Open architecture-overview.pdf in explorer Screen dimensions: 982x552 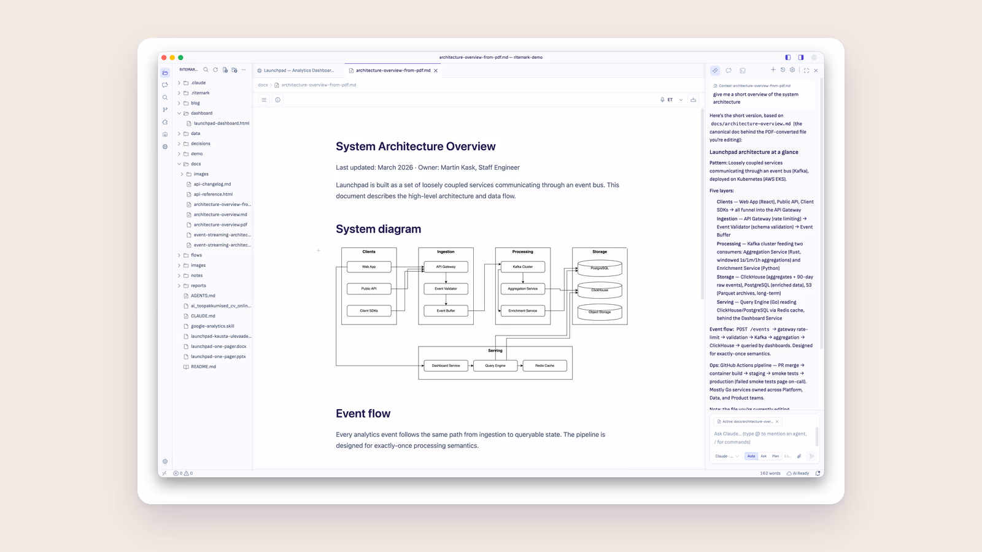click(220, 224)
